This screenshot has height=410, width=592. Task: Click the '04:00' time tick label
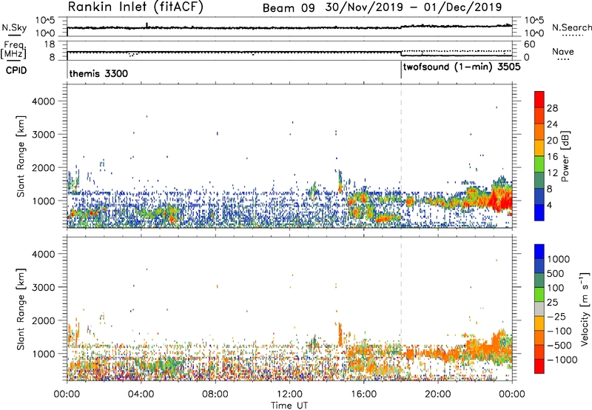(141, 394)
